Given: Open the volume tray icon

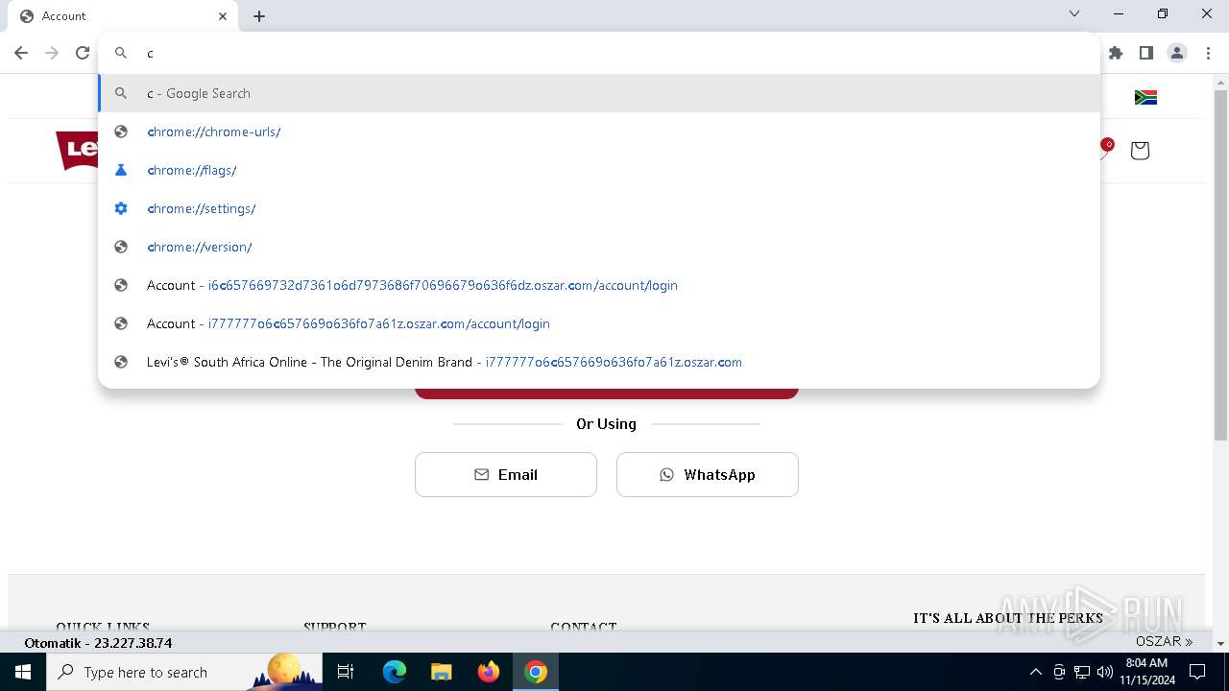Looking at the screenshot, I should click(1105, 672).
